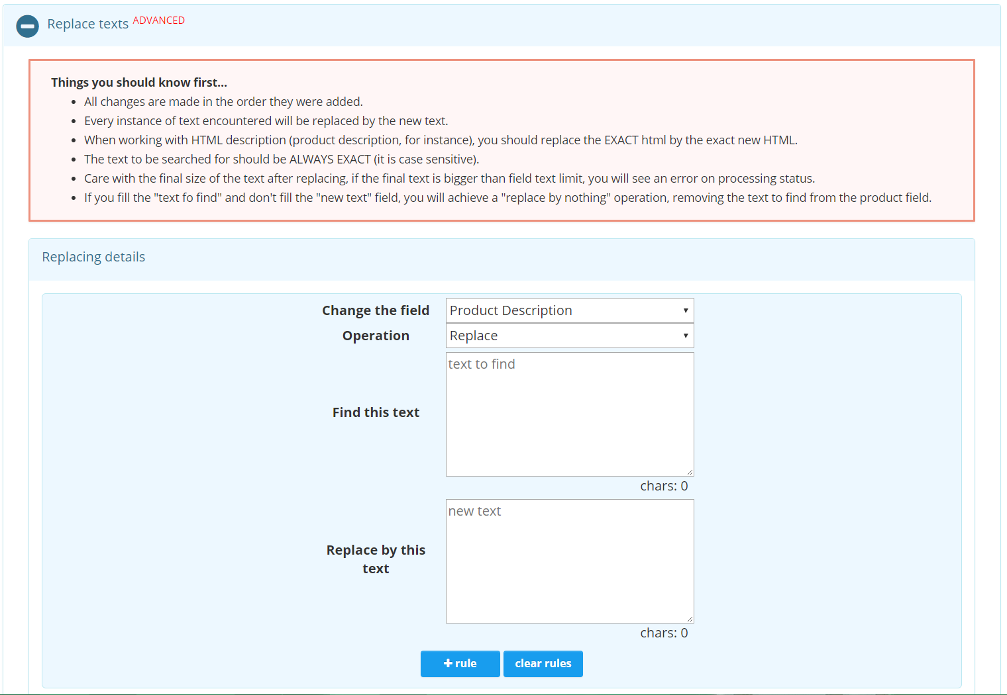
Task: Click the 'All changes are made' bullet
Action: pos(223,102)
